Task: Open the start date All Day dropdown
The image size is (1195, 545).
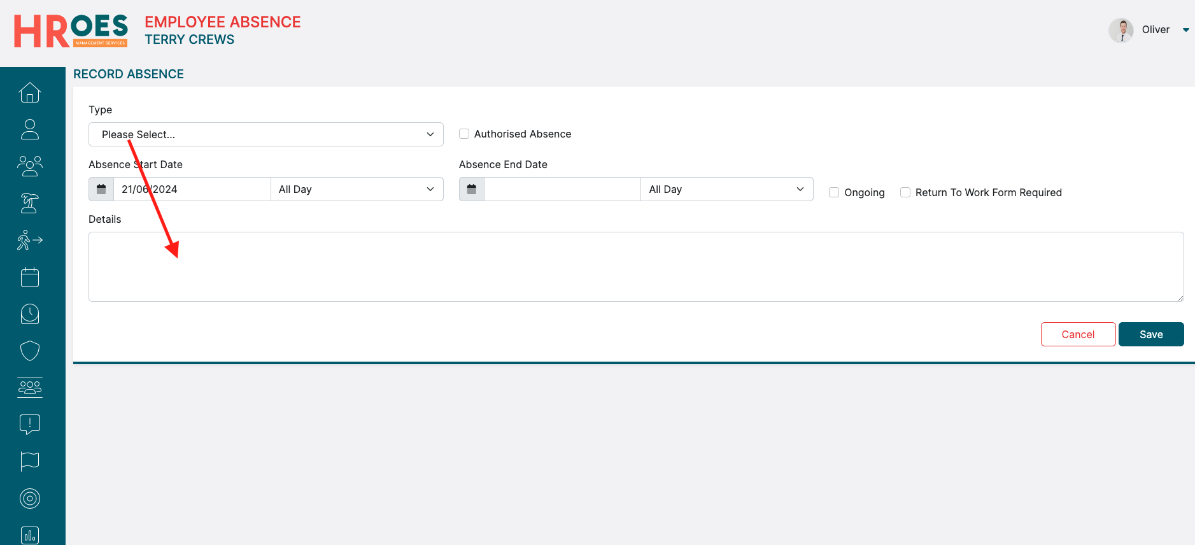Action: click(357, 189)
